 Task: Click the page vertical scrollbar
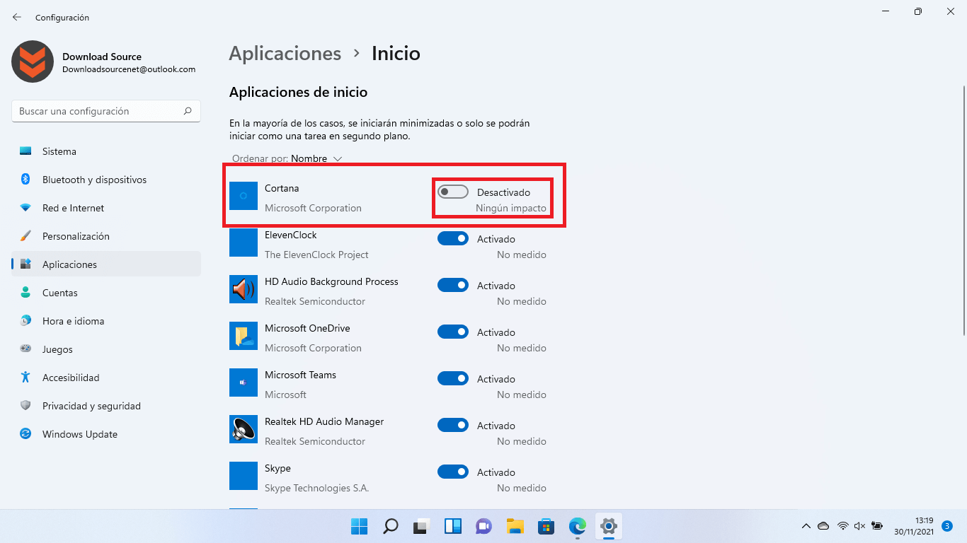(963, 211)
